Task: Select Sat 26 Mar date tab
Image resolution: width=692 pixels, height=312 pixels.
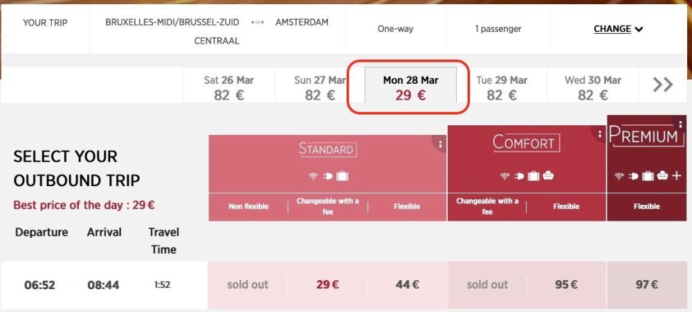Action: pos(229,88)
